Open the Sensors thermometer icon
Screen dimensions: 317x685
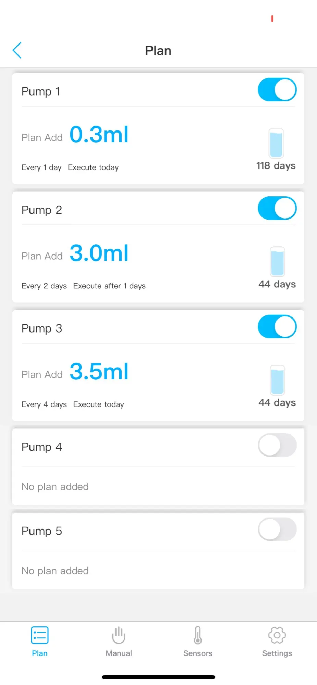tap(198, 635)
